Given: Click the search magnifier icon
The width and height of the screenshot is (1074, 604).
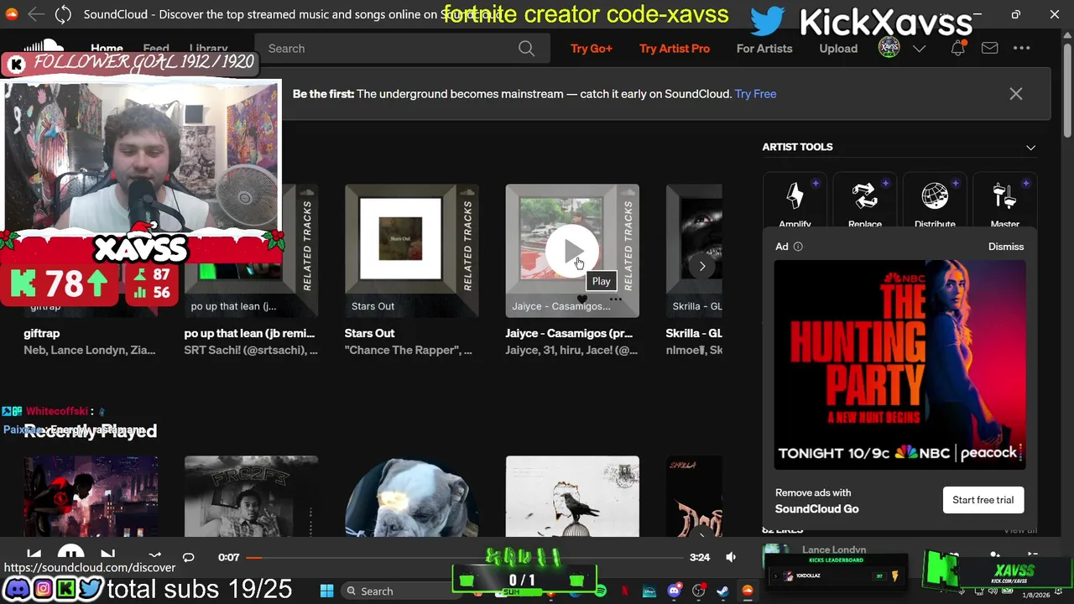Looking at the screenshot, I should coord(526,49).
